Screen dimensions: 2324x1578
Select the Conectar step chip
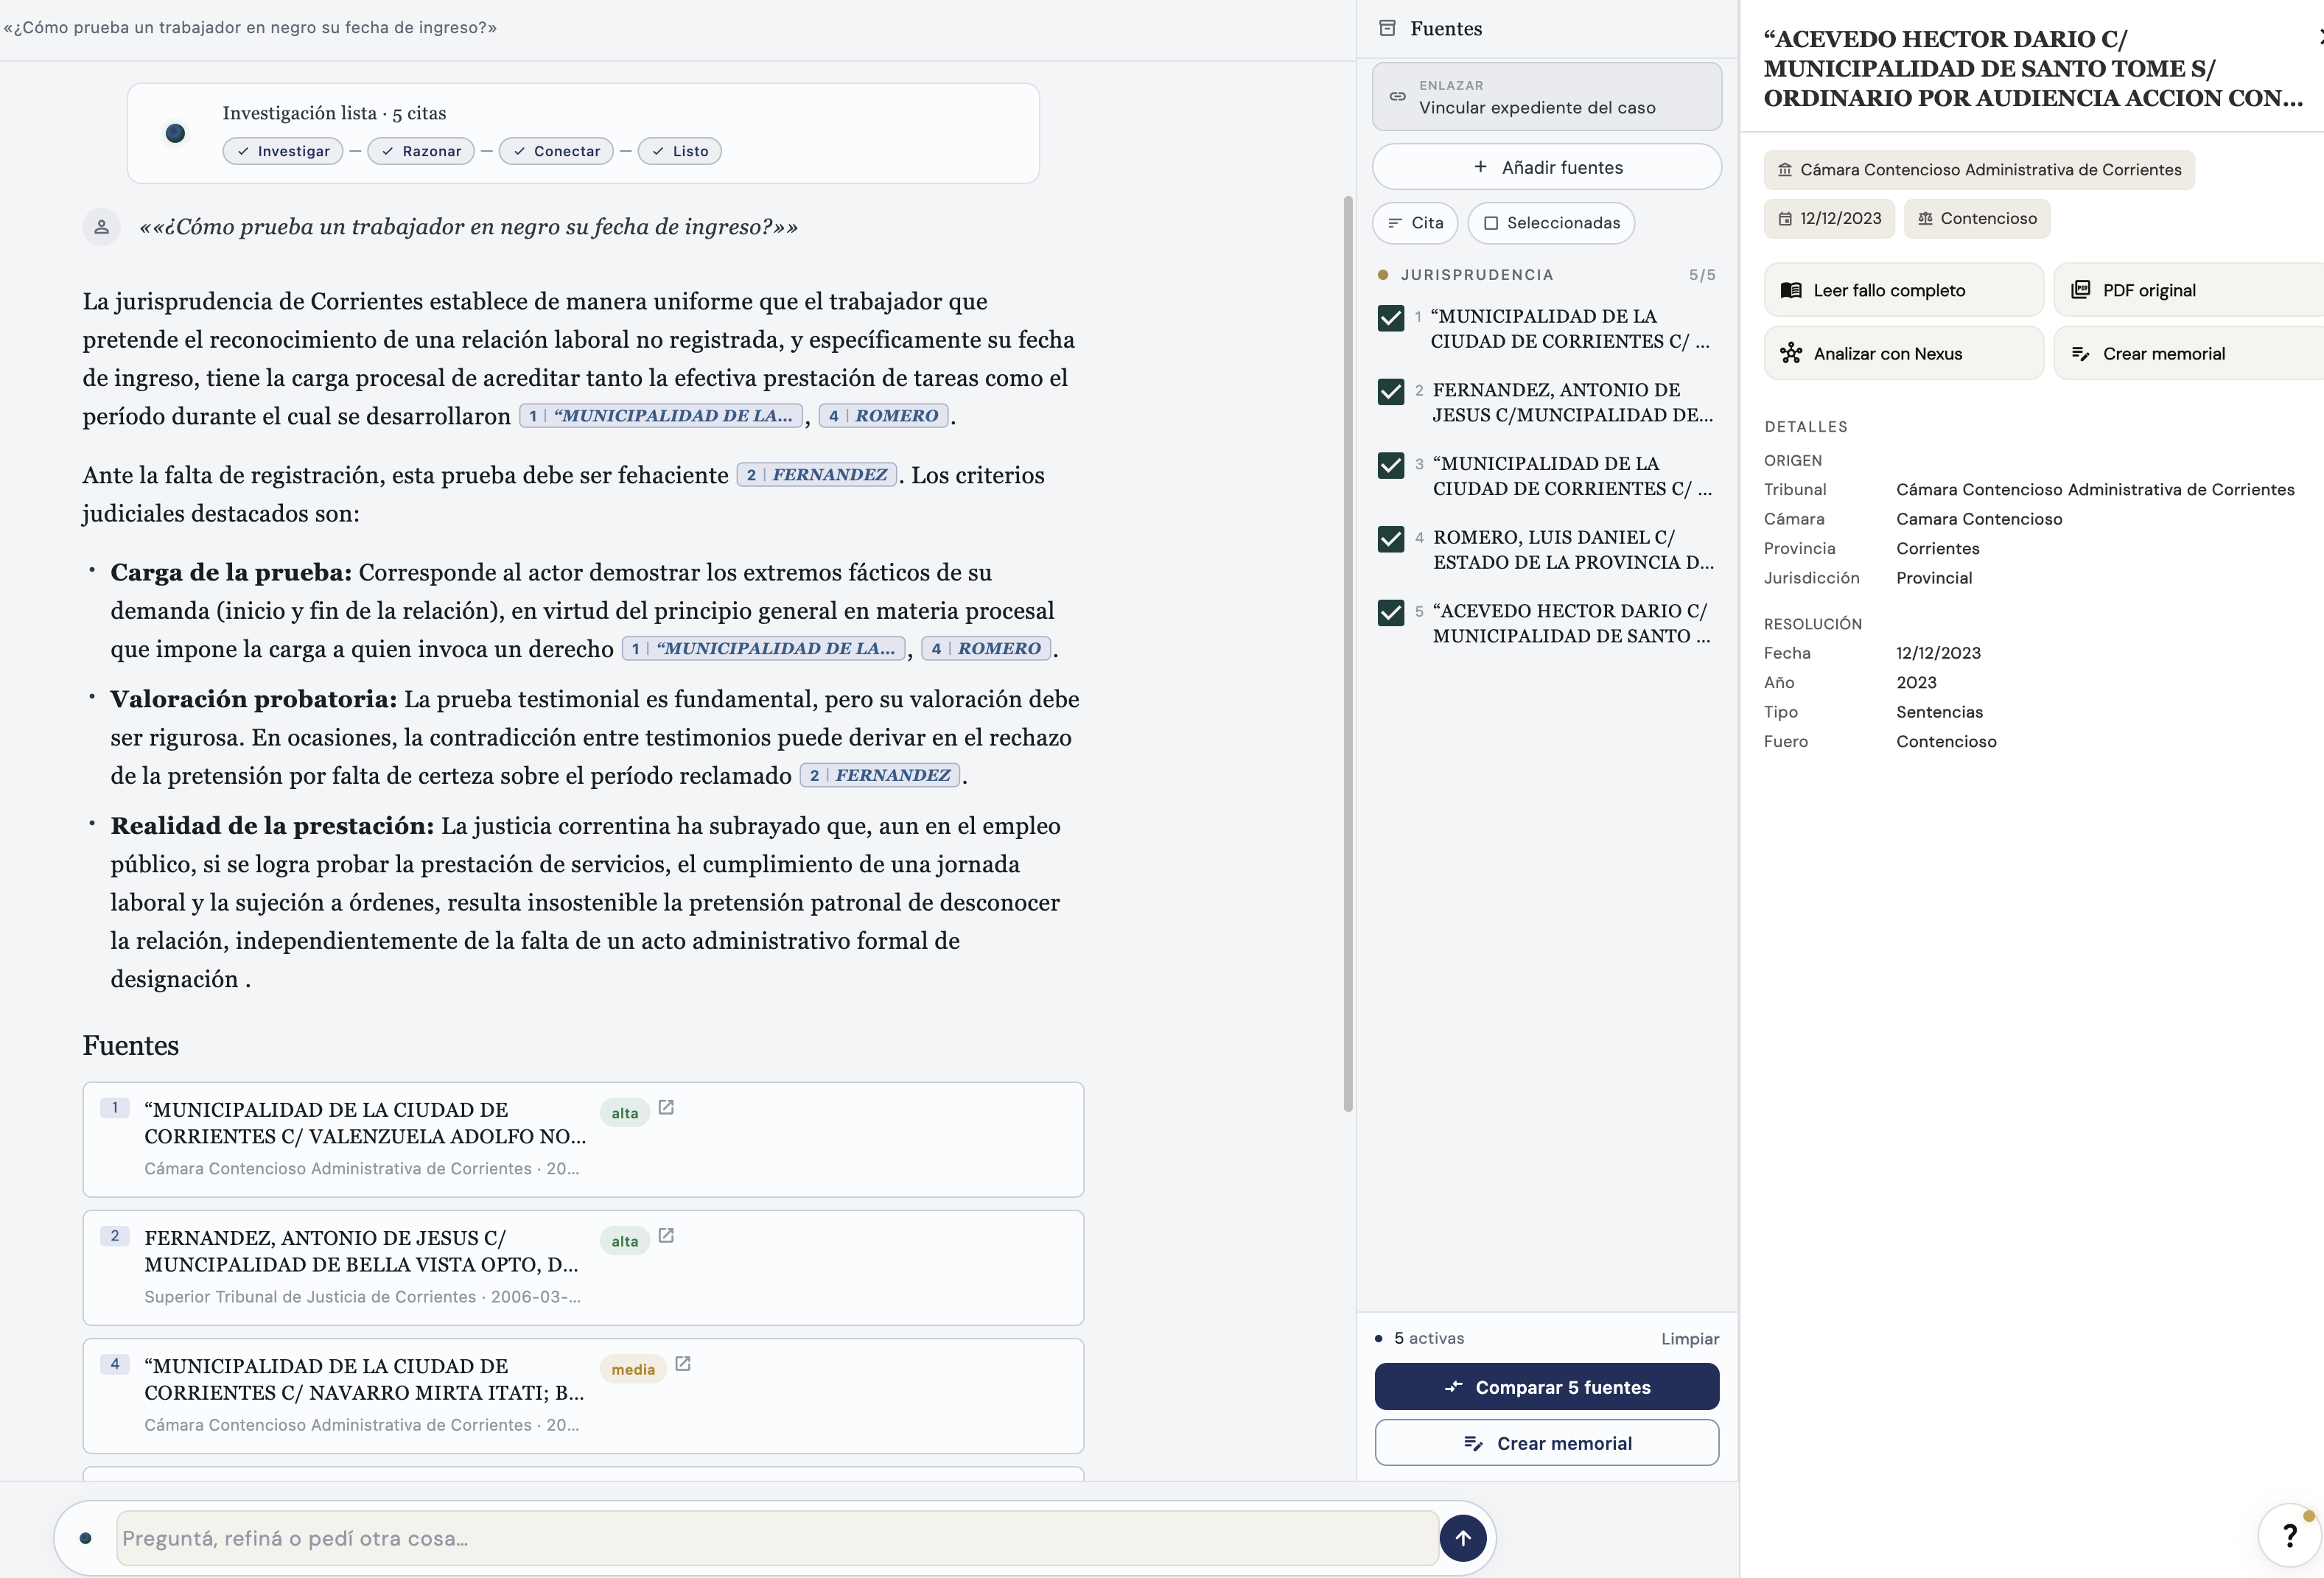pyautogui.click(x=556, y=151)
